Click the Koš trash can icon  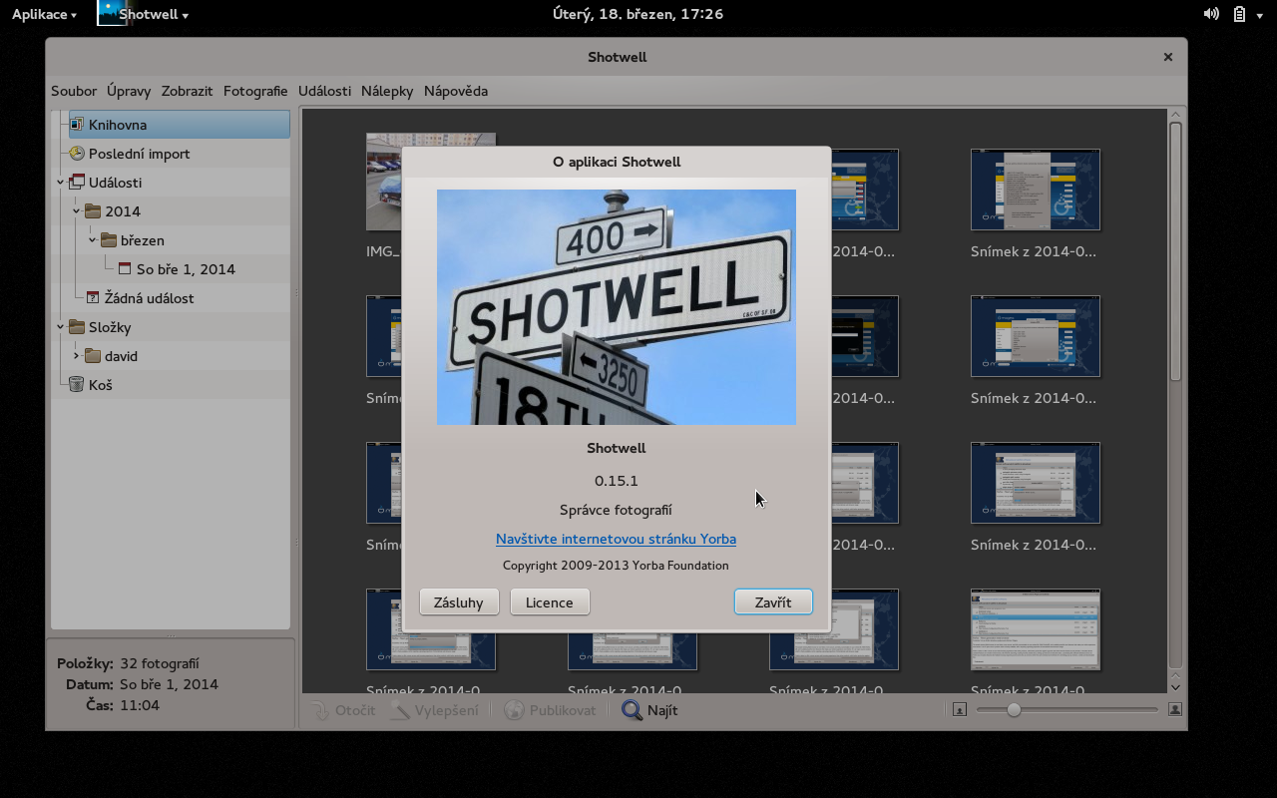[77, 385]
